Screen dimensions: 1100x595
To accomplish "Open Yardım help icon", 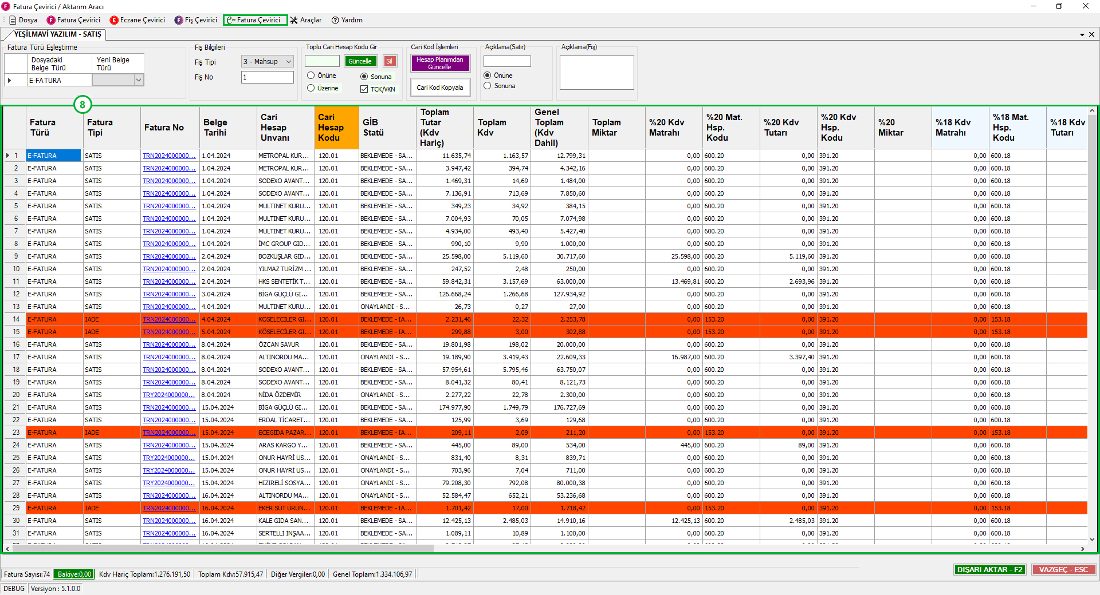I will (335, 20).
